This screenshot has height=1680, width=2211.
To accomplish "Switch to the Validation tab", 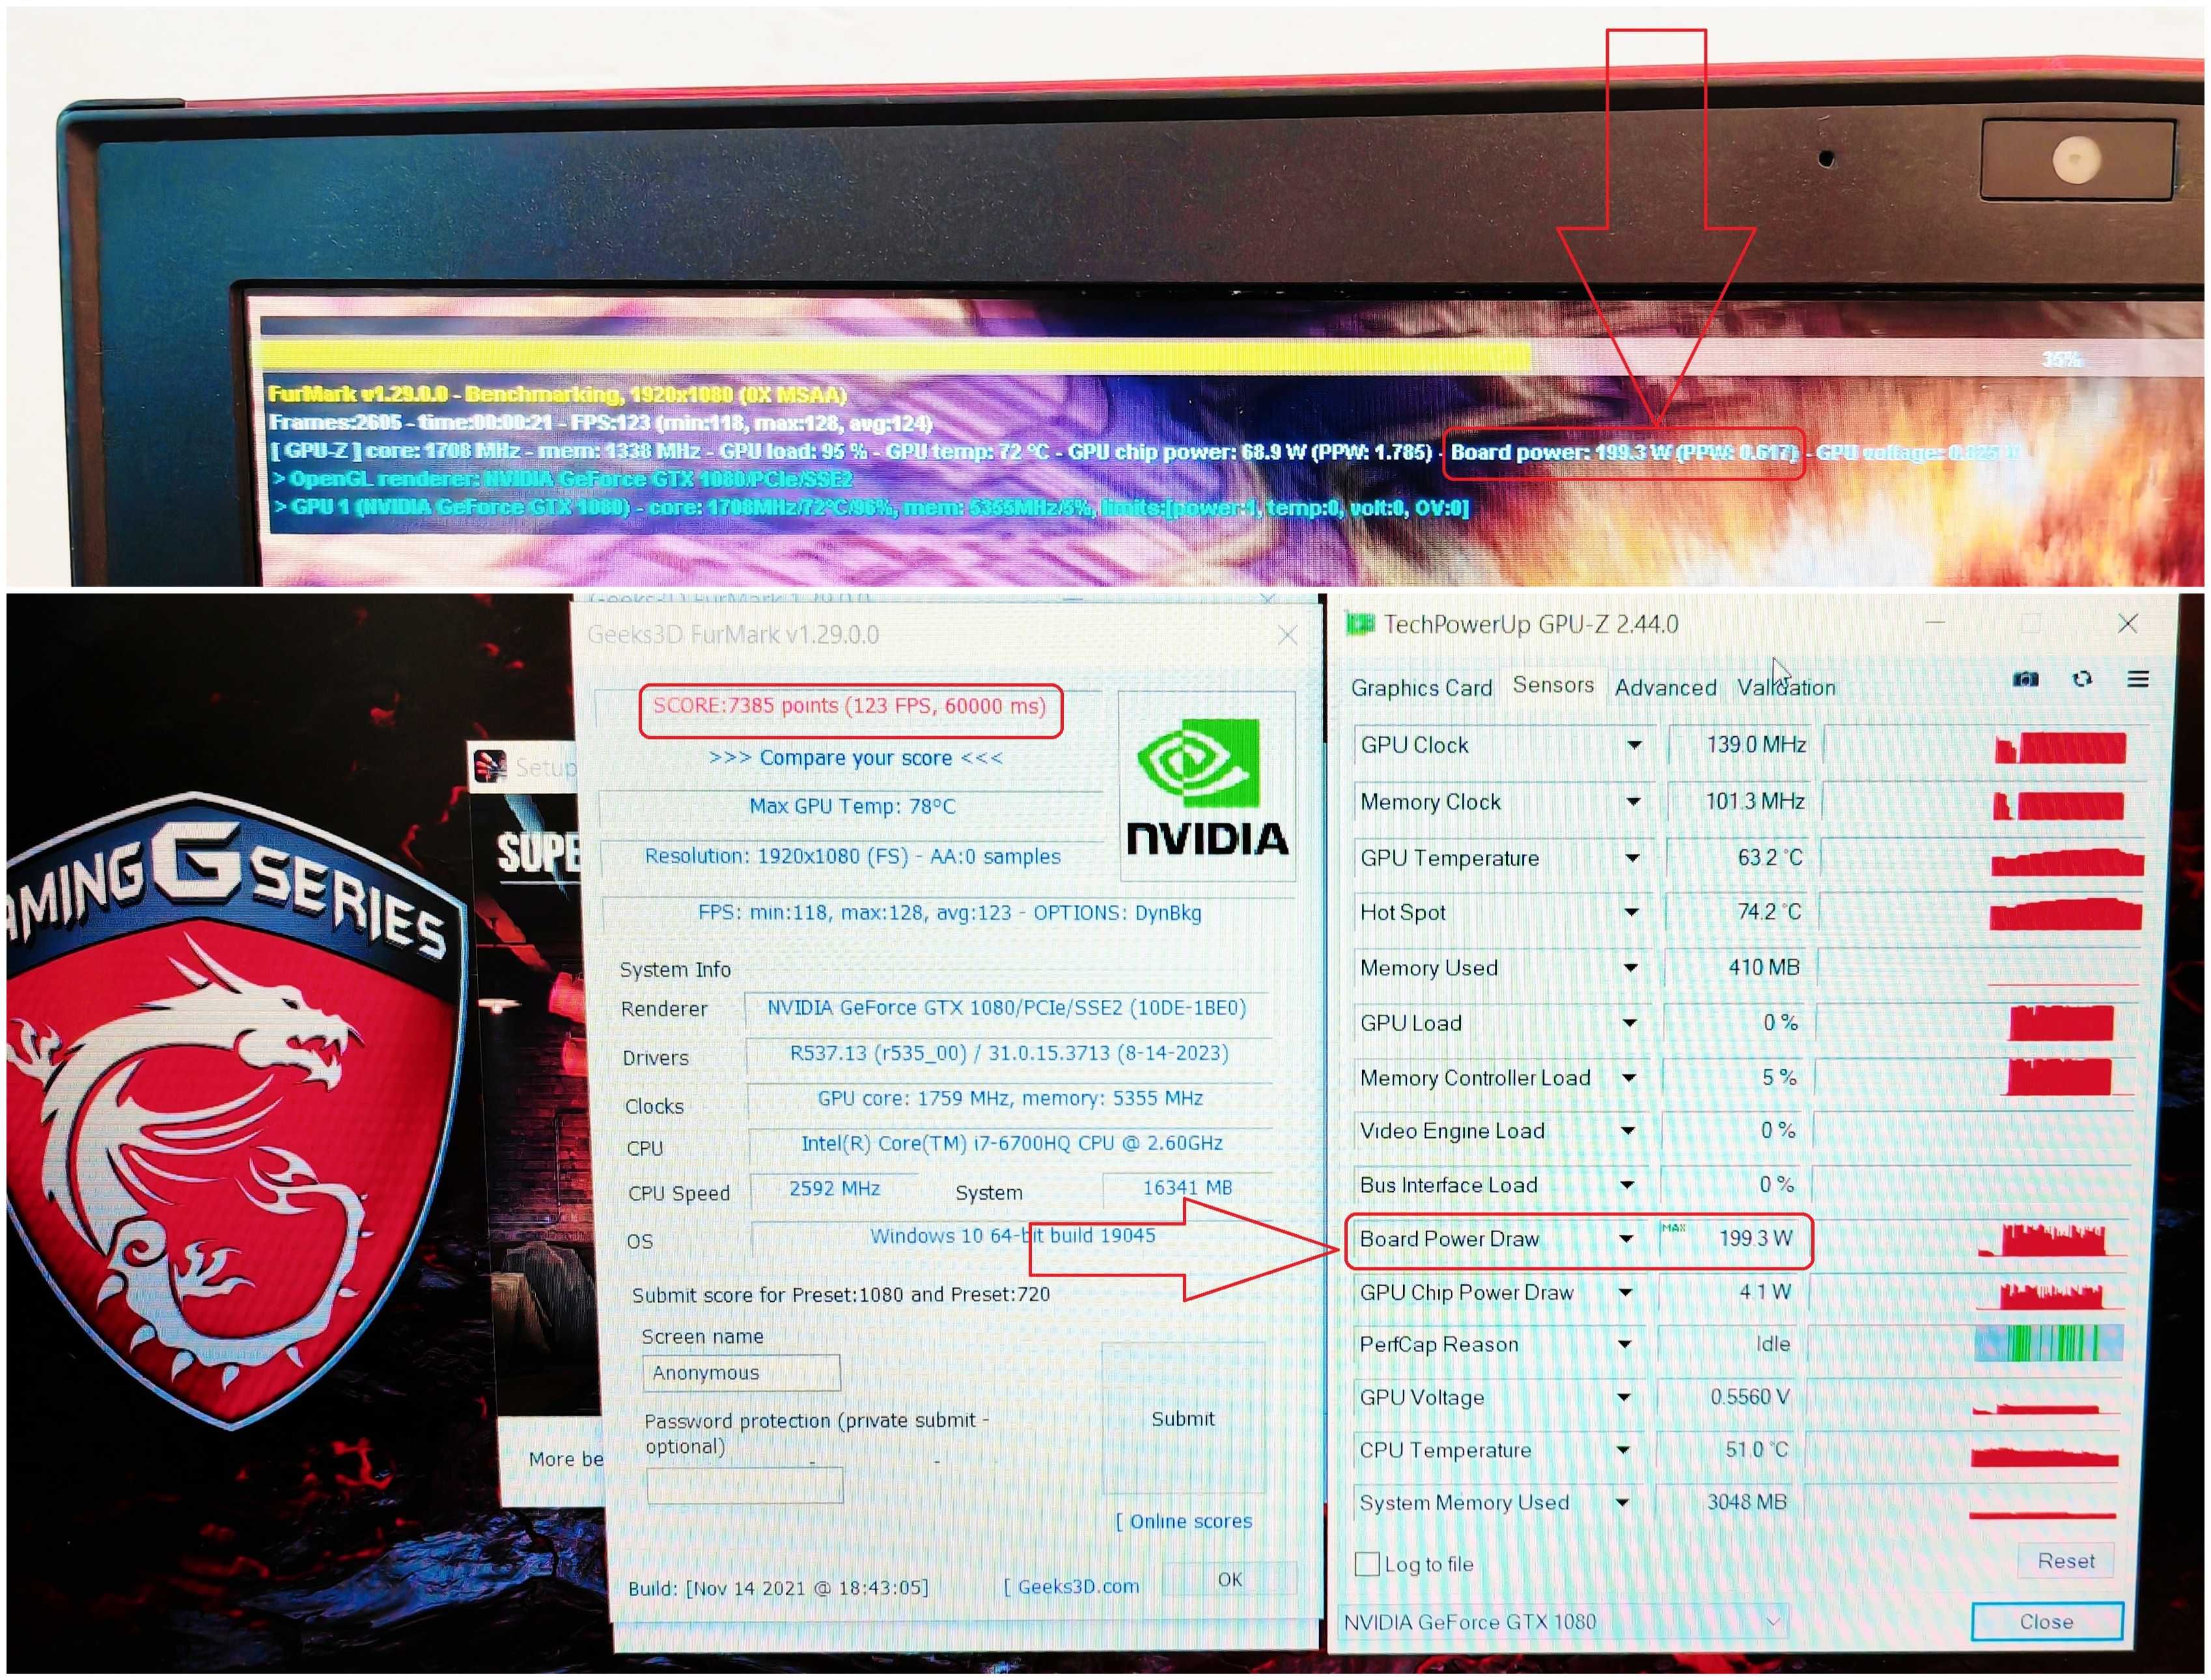I will (1786, 688).
